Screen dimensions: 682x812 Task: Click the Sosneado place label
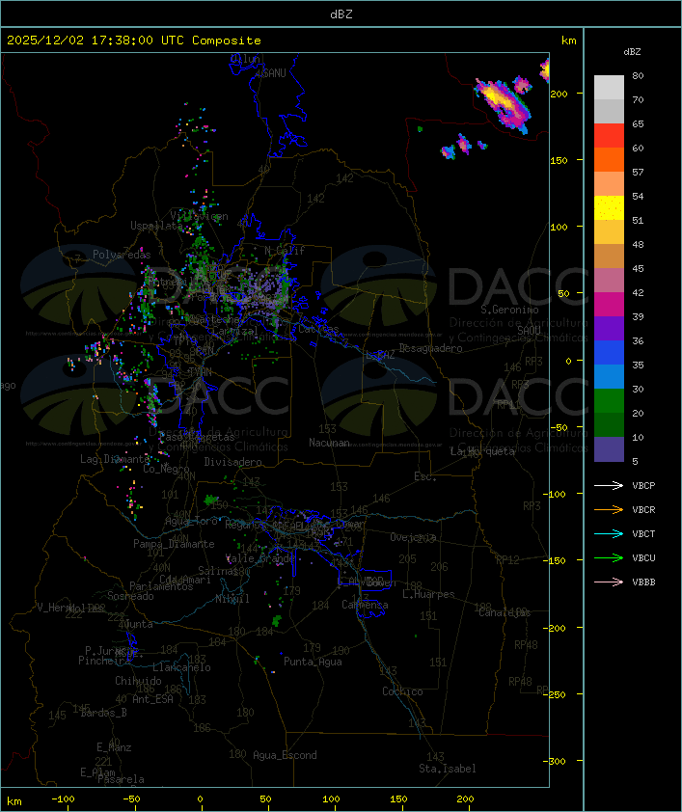point(130,596)
